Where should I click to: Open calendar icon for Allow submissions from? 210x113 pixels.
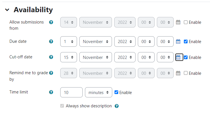coord(178,22)
